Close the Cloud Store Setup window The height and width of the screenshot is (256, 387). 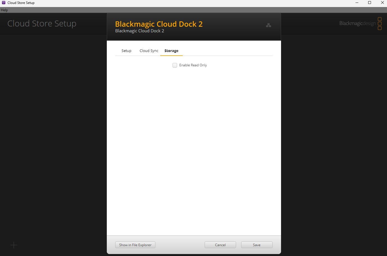tap(382, 3)
